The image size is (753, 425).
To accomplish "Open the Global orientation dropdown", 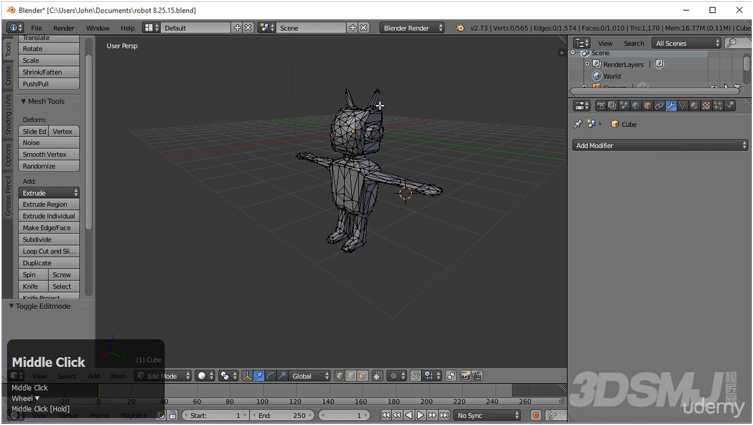I will [x=310, y=376].
